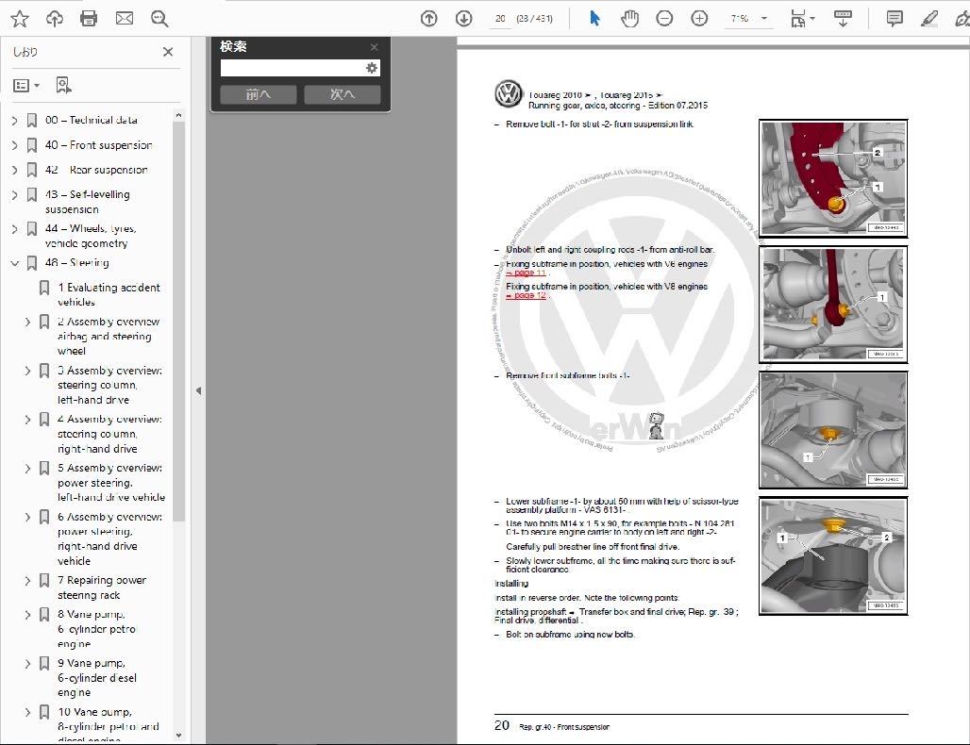Expand the 43 – Self-levelling suspension bookmark
This screenshot has height=745, width=970.
(x=15, y=195)
